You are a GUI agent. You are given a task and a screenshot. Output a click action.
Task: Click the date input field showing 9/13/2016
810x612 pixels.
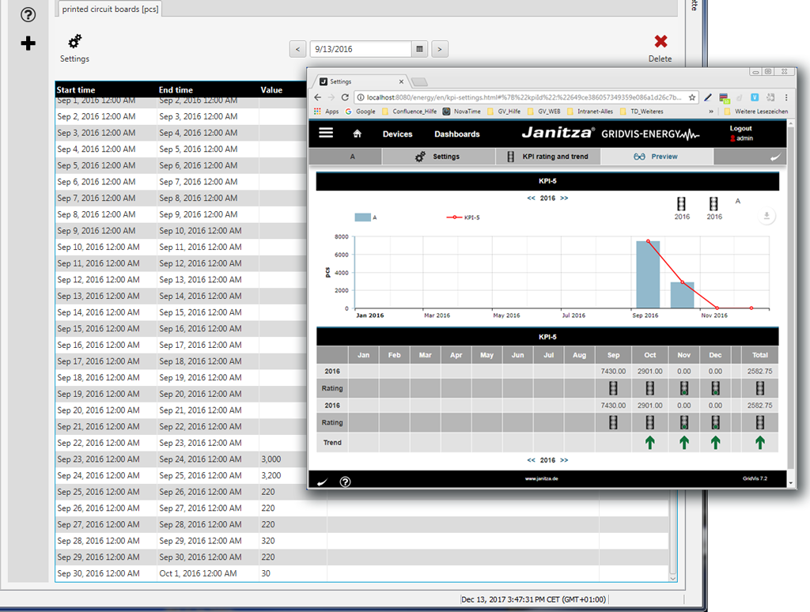(360, 49)
